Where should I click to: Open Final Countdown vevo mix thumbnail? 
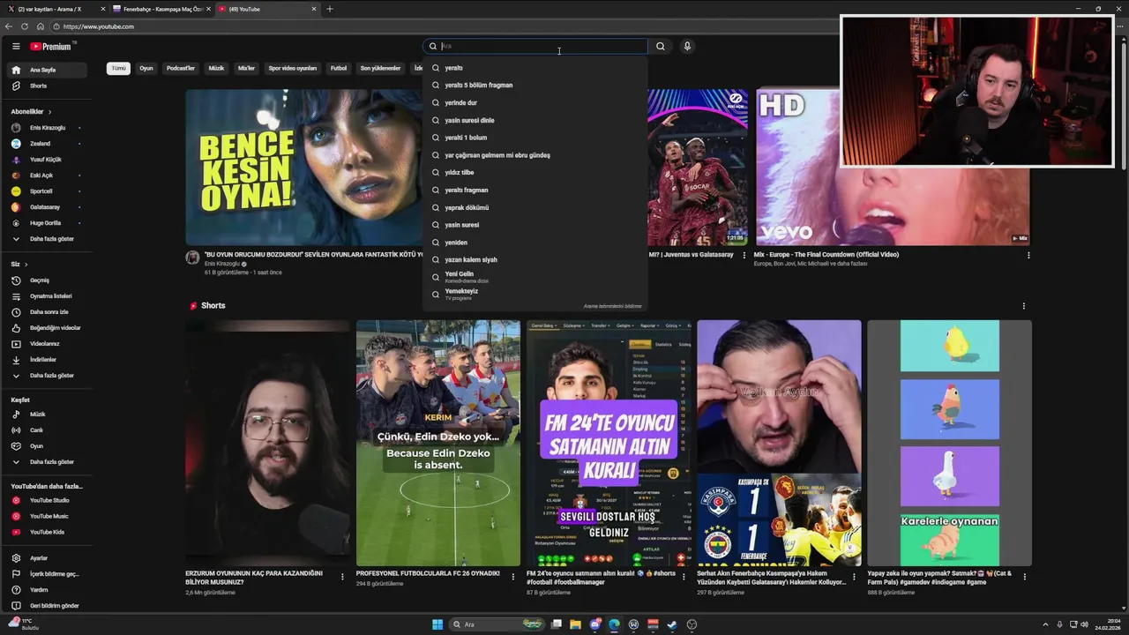tap(892, 167)
